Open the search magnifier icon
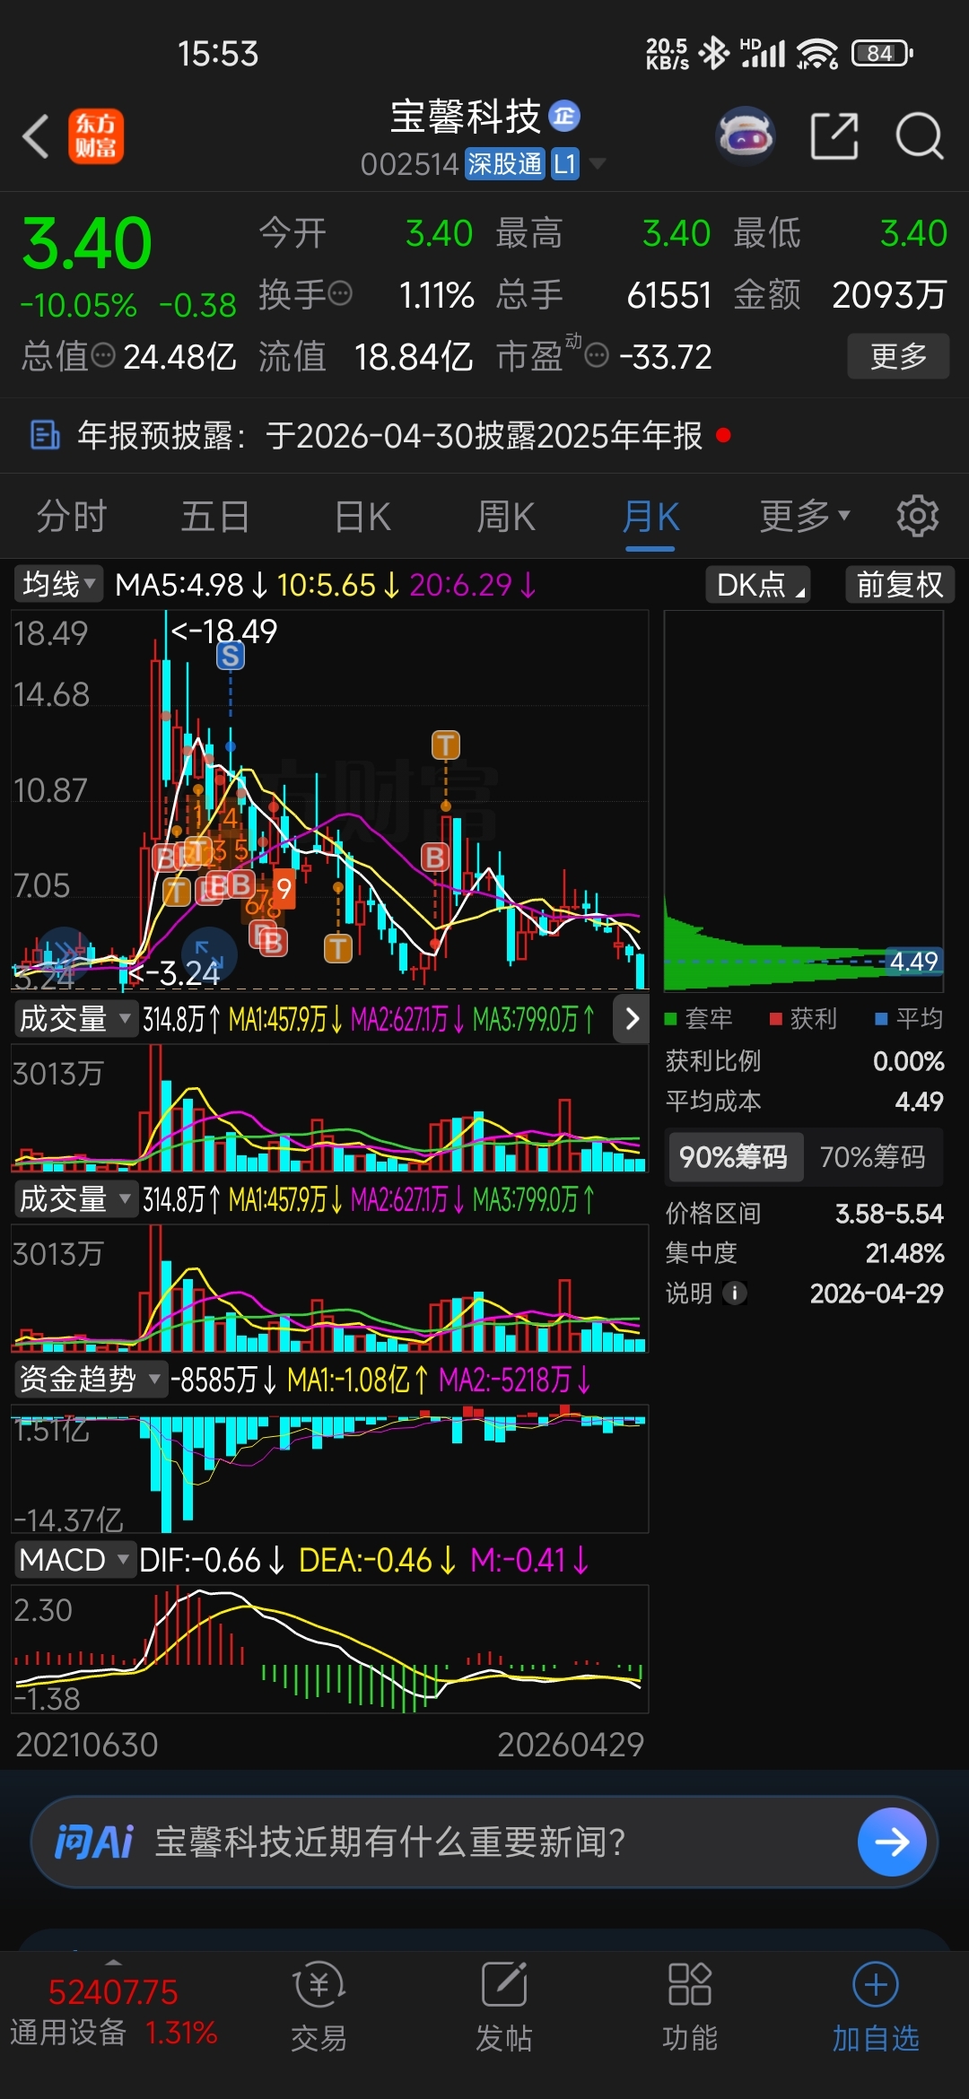 coord(920,136)
